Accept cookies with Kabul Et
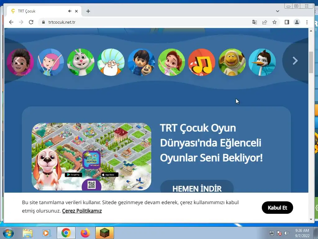Image resolution: width=318 pixels, height=239 pixels. click(277, 208)
